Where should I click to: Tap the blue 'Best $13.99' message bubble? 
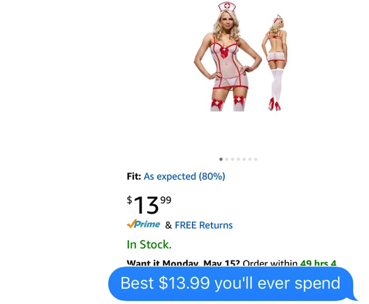[231, 283]
